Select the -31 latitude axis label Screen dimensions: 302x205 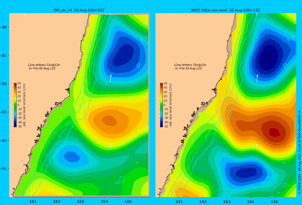[3, 56]
